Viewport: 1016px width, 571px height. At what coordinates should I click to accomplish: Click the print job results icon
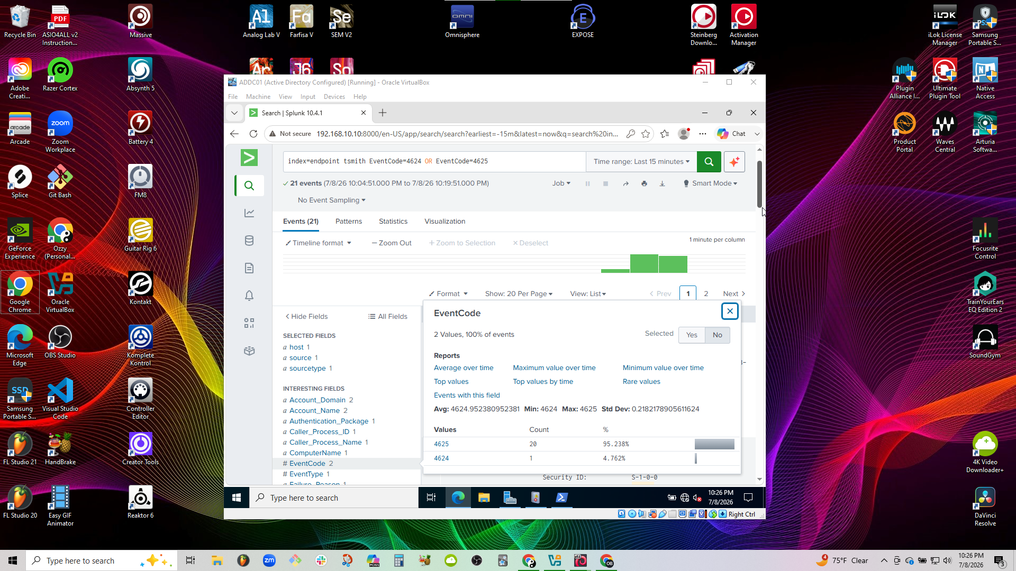point(644,183)
